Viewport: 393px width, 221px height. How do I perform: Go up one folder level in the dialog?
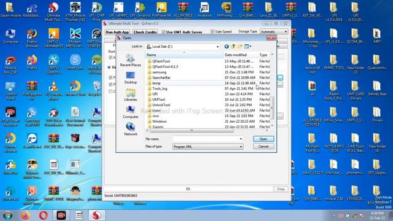[x=233, y=47]
